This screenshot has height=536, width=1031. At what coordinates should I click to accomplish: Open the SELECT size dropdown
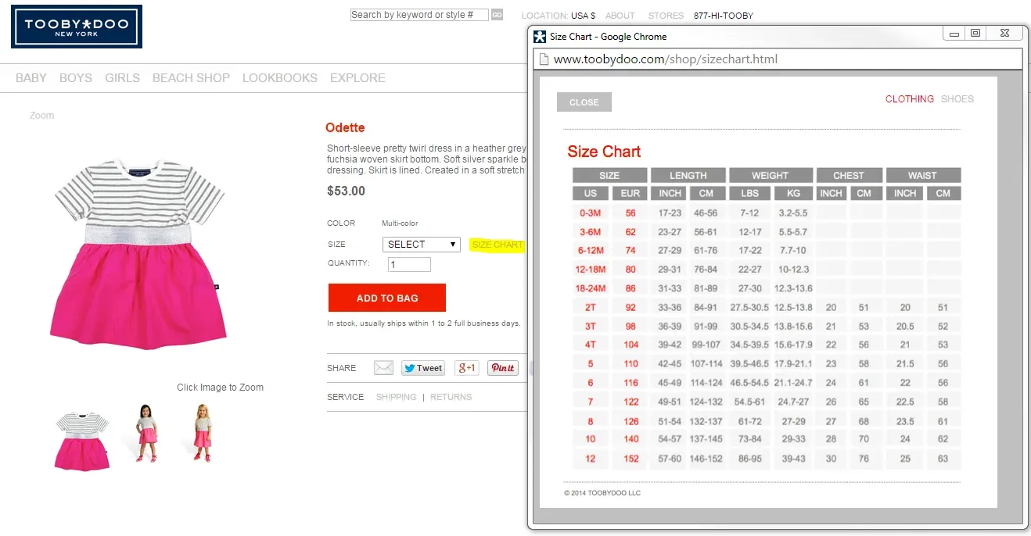pos(421,244)
